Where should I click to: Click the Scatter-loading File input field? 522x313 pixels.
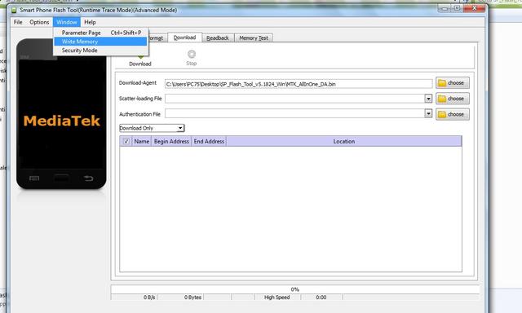pyautogui.click(x=294, y=99)
